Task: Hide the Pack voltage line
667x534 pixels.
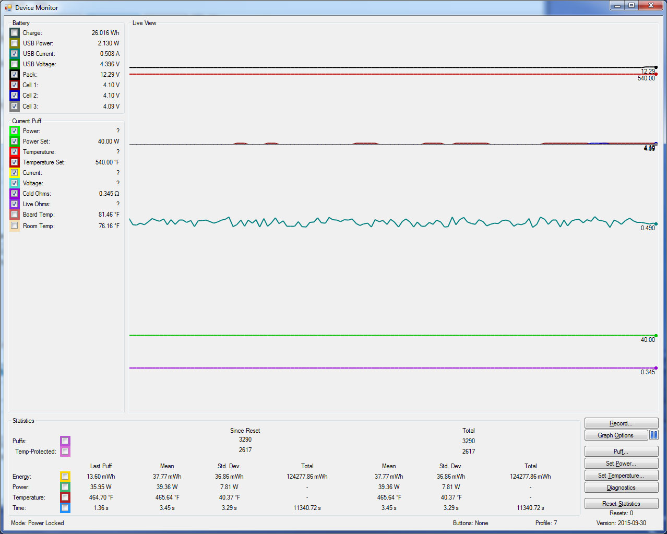Action: pos(15,75)
